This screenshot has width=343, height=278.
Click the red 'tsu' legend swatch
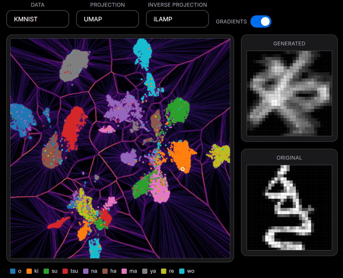pyautogui.click(x=65, y=271)
